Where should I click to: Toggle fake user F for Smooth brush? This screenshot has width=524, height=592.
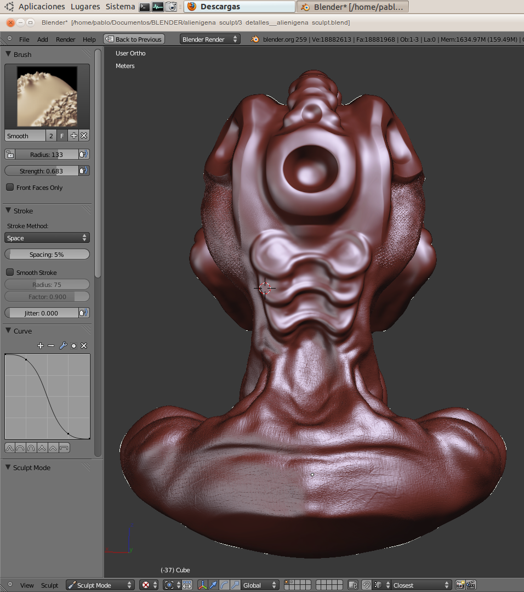tap(62, 136)
